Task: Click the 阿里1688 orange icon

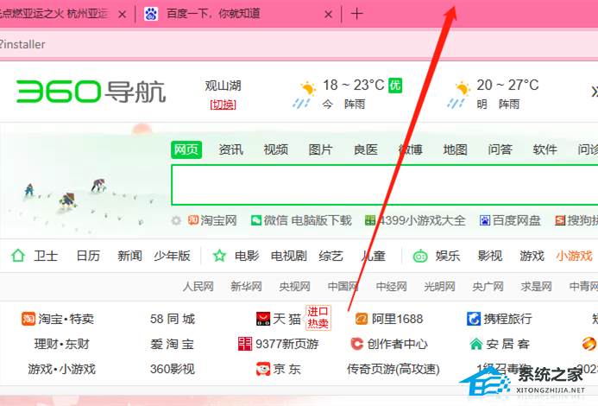Action: tap(362, 319)
